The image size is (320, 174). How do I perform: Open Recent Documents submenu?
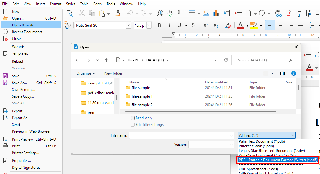point(31,32)
